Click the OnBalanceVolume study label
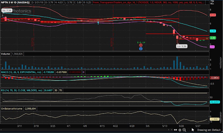The width and height of the screenshot is (223, 133). click(11, 109)
